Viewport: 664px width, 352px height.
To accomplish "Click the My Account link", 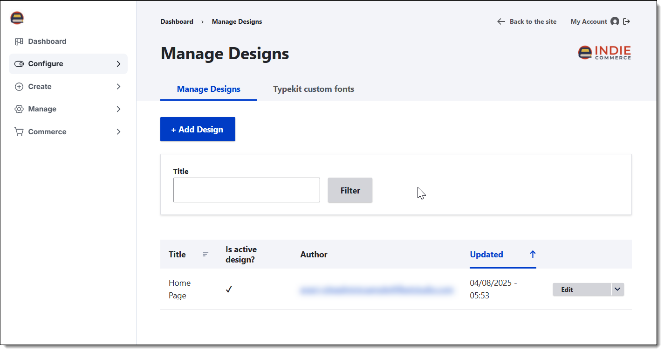I will (589, 21).
